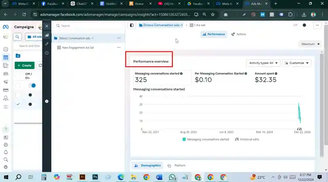This screenshot has width=328, height=182.
Task: Open the browser tab search dropdown arrow
Action: [5, 4]
